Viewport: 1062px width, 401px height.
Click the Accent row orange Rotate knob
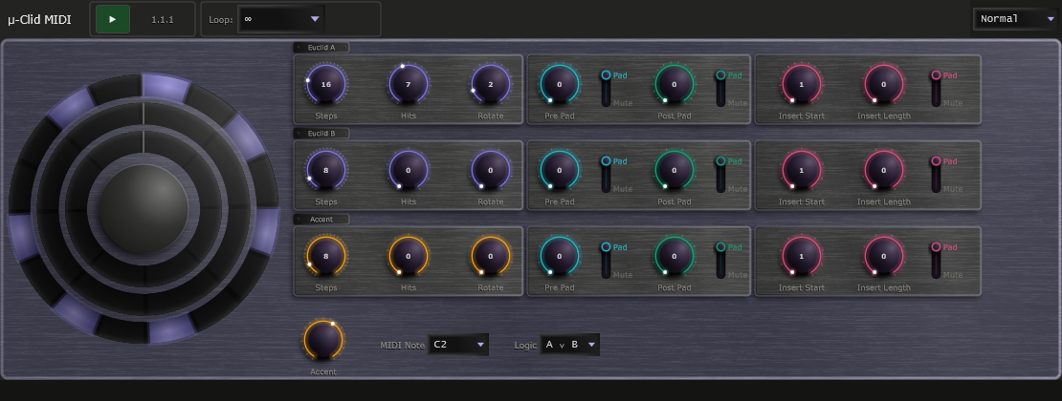click(x=491, y=256)
